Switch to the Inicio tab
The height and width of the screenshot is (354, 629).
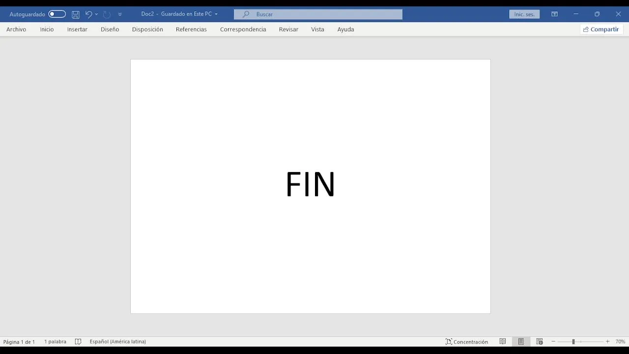(x=47, y=29)
